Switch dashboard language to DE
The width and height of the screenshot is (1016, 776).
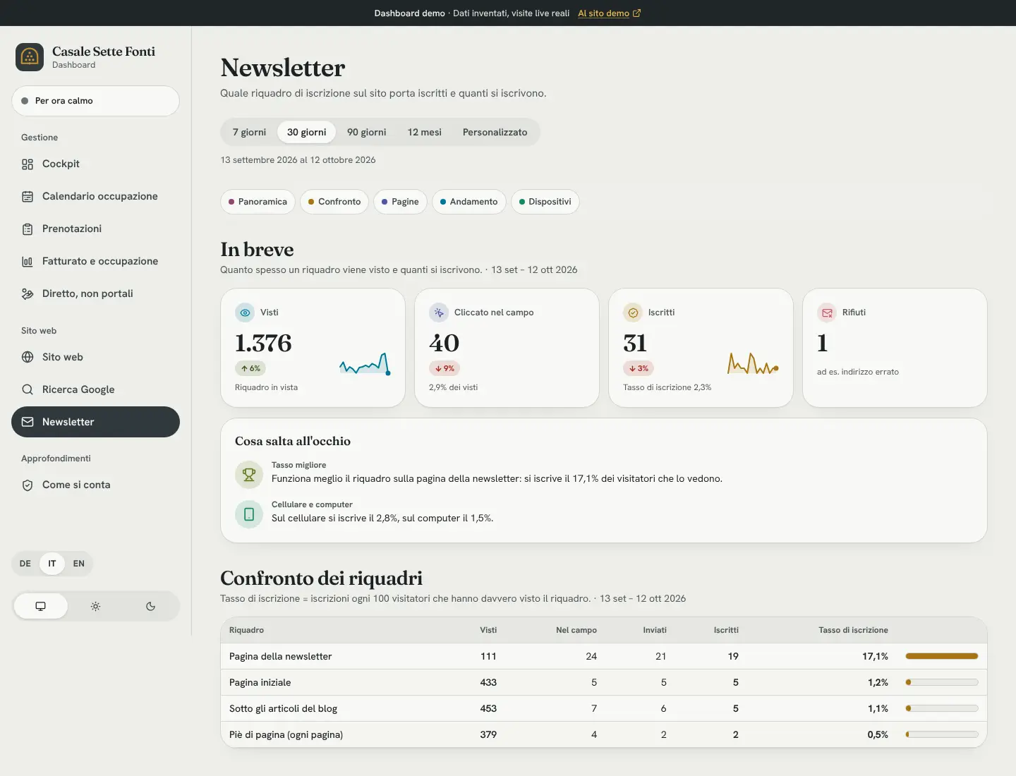(x=25, y=564)
